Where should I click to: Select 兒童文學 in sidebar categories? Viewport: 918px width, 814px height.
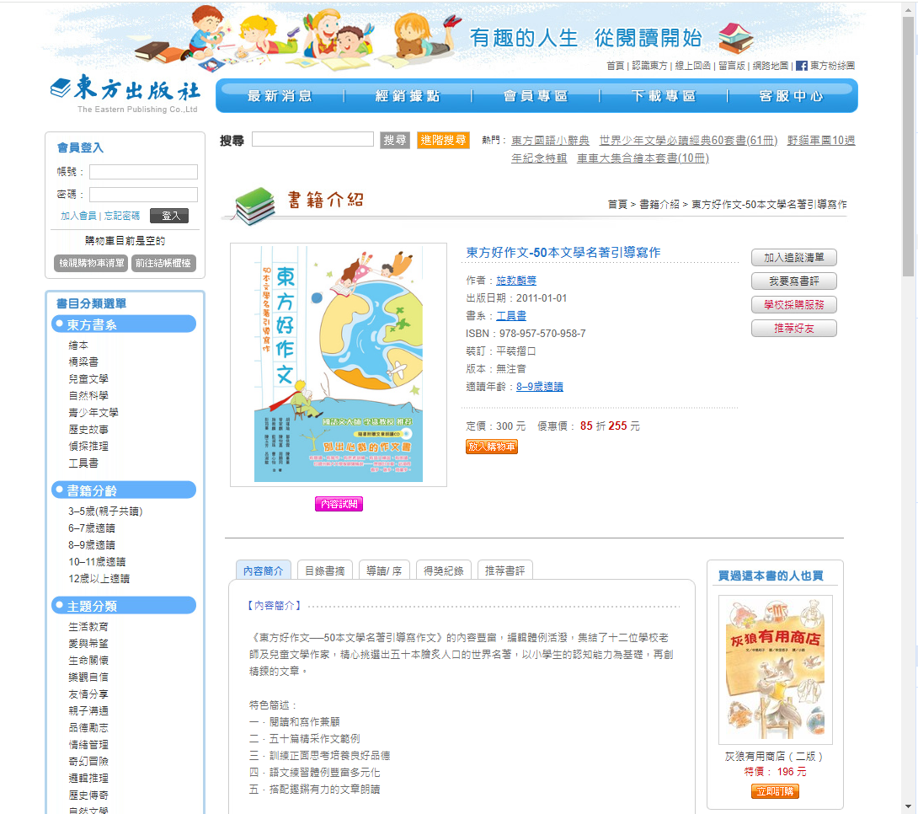[x=88, y=379]
